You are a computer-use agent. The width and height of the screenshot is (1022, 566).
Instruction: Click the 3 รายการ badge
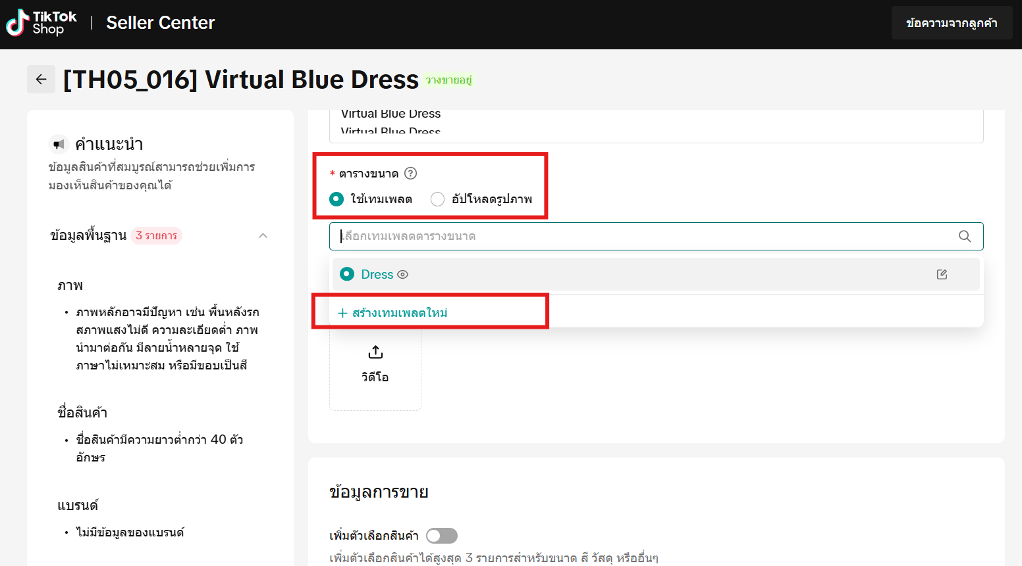156,236
